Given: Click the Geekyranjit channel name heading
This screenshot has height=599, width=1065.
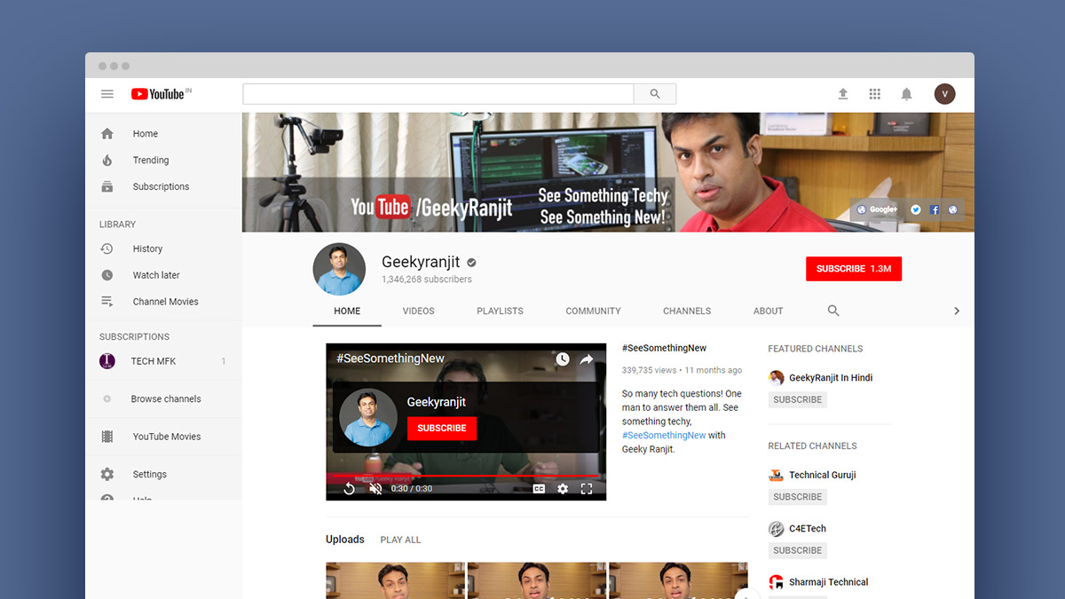Looking at the screenshot, I should pyautogui.click(x=421, y=263).
